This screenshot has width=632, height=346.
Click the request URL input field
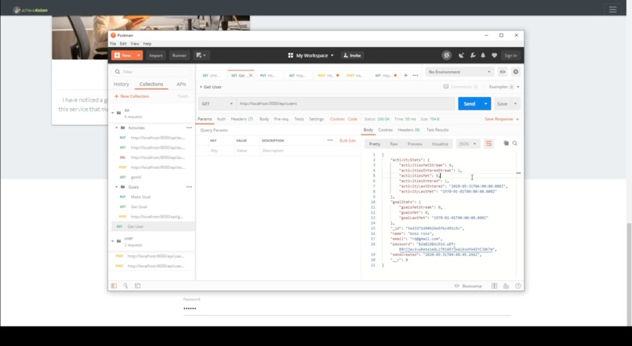click(x=346, y=104)
